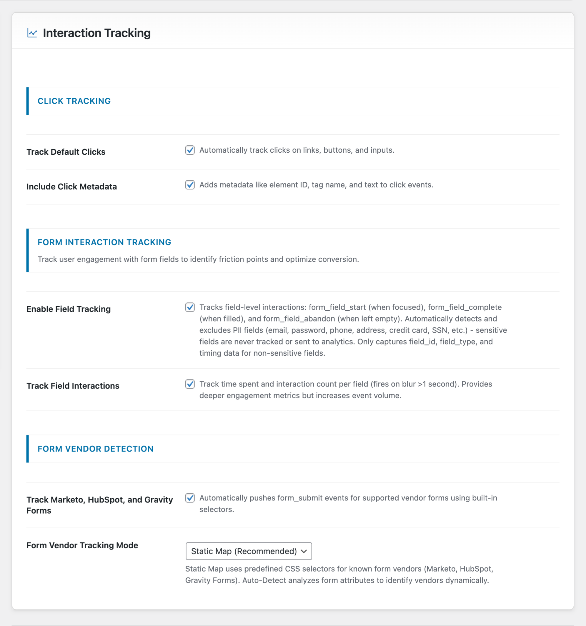Click the FORM INTERACTION TRACKING heading
586x626 pixels.
click(x=104, y=242)
